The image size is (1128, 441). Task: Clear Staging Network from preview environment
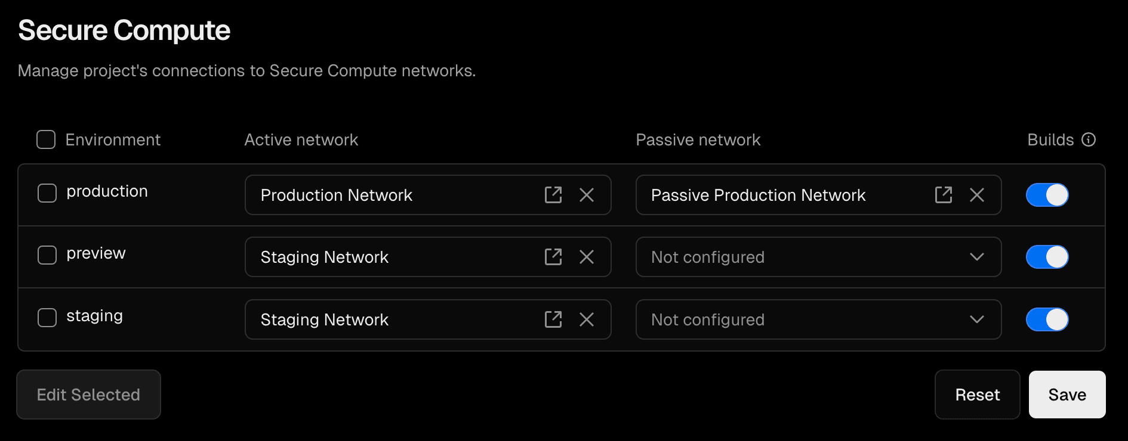tap(587, 257)
